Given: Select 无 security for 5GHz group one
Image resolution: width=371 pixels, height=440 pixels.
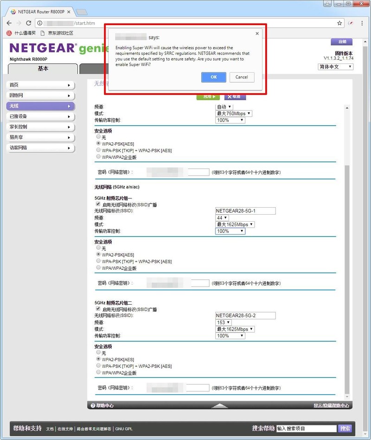Looking at the screenshot, I should tap(98, 248).
